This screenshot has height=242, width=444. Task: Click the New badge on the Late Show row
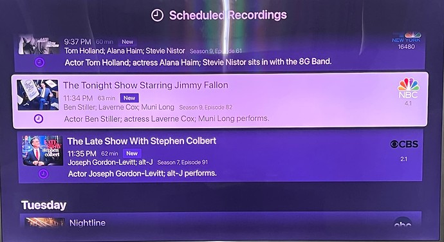tap(132, 153)
